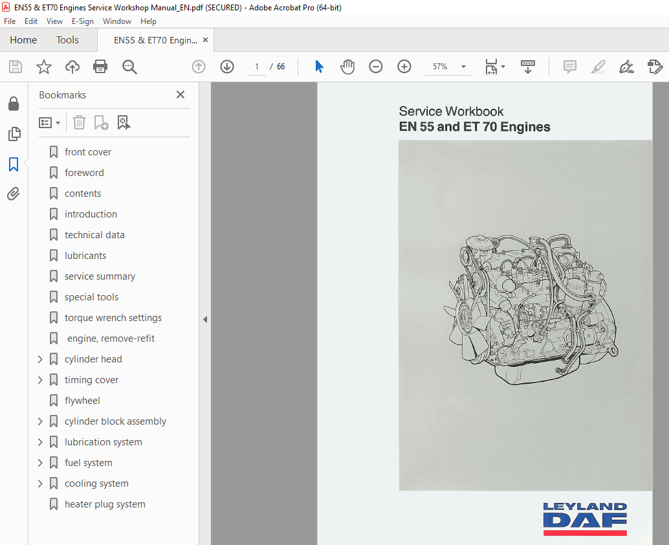669x545 pixels.
Task: Open the Attachments panel via paperclip icon
Action: 14,194
